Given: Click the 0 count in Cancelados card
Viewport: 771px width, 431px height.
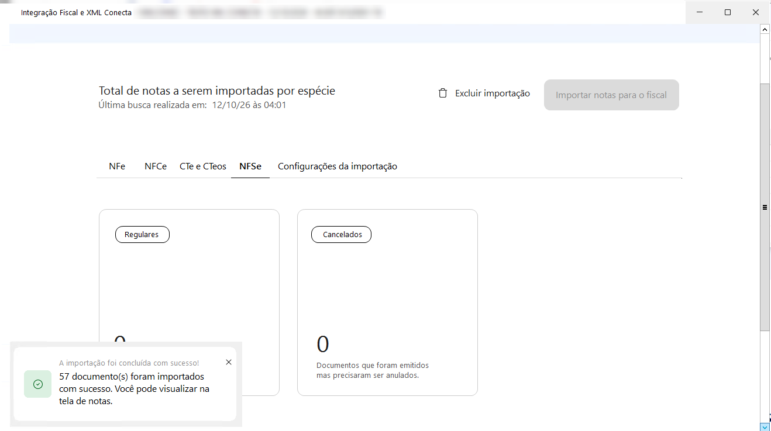Looking at the screenshot, I should [x=323, y=345].
